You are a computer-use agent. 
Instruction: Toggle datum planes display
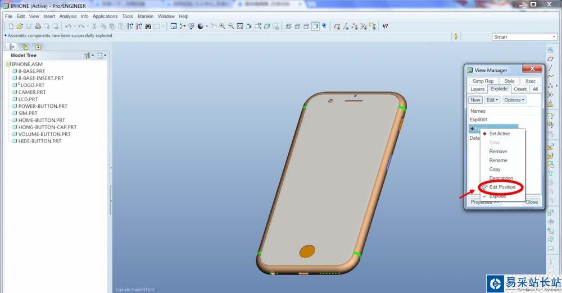(x=337, y=26)
